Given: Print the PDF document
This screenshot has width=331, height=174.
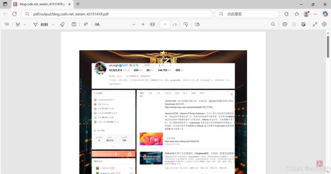Looking at the screenshot, I should point(285,24).
